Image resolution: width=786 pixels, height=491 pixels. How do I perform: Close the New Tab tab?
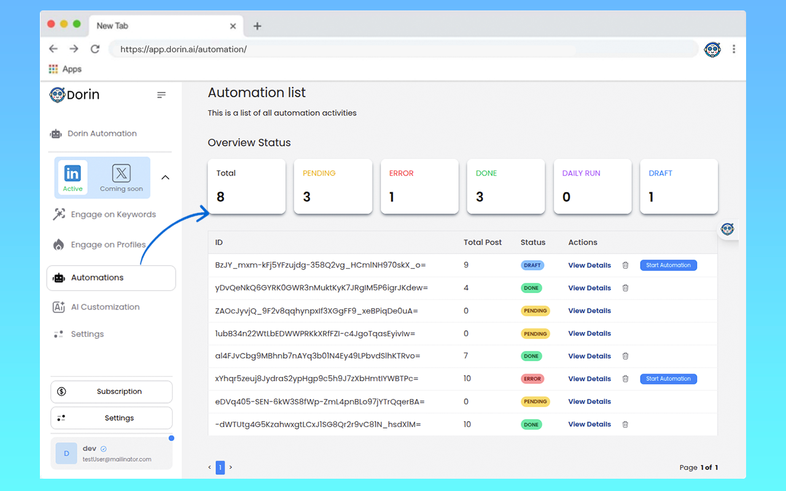(x=233, y=26)
